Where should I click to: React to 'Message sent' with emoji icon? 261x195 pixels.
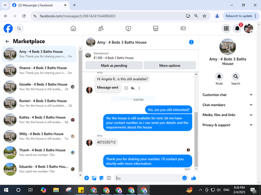(x=126, y=88)
